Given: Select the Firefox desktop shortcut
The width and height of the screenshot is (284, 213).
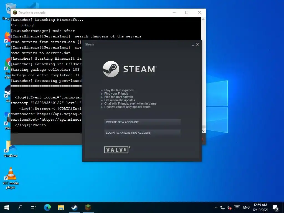Looking at the screenshot, I should pyautogui.click(x=7, y=39).
